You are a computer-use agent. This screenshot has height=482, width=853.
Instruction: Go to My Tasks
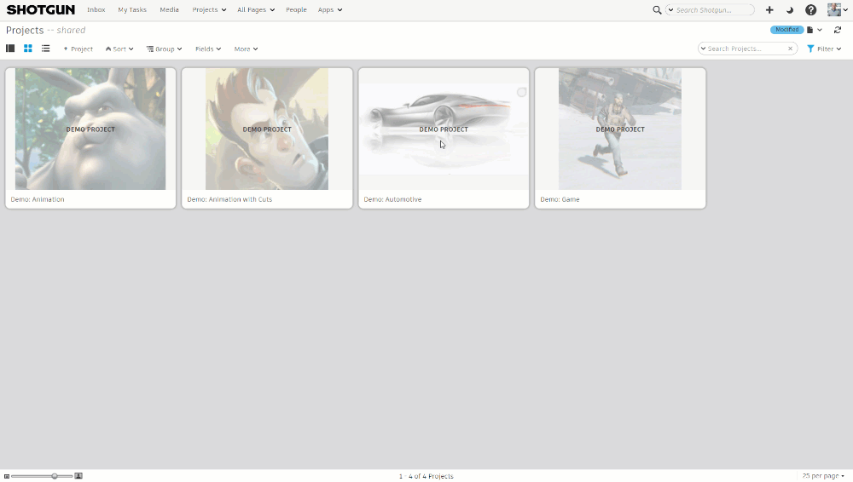132,9
